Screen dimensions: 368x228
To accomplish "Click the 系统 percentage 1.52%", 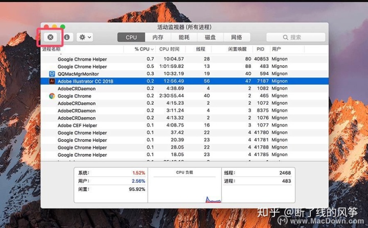I will coord(139,173).
